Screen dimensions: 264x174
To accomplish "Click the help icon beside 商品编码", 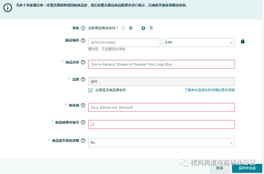I will pyautogui.click(x=83, y=40).
